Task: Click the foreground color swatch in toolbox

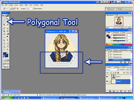Action: [x=5, y=54]
